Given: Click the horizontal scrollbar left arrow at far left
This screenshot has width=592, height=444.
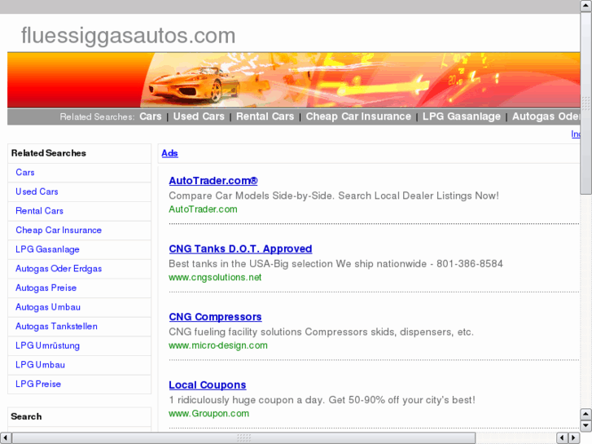Looking at the screenshot, I should click(x=5, y=438).
